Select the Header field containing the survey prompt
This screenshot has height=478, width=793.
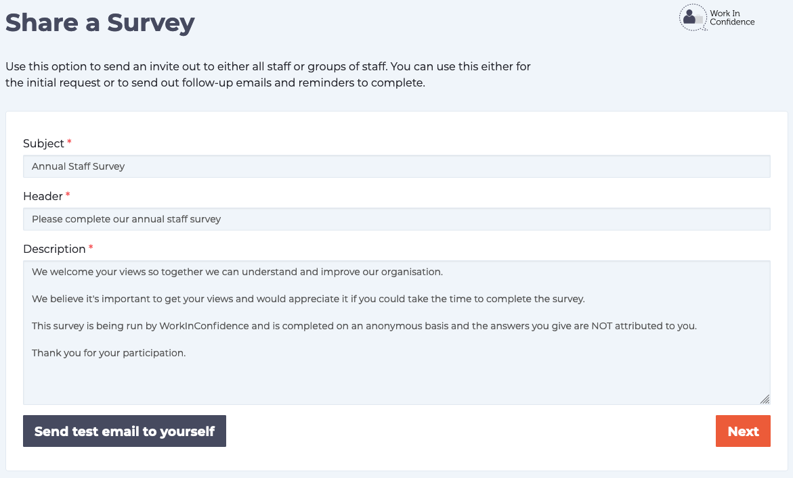click(x=397, y=218)
